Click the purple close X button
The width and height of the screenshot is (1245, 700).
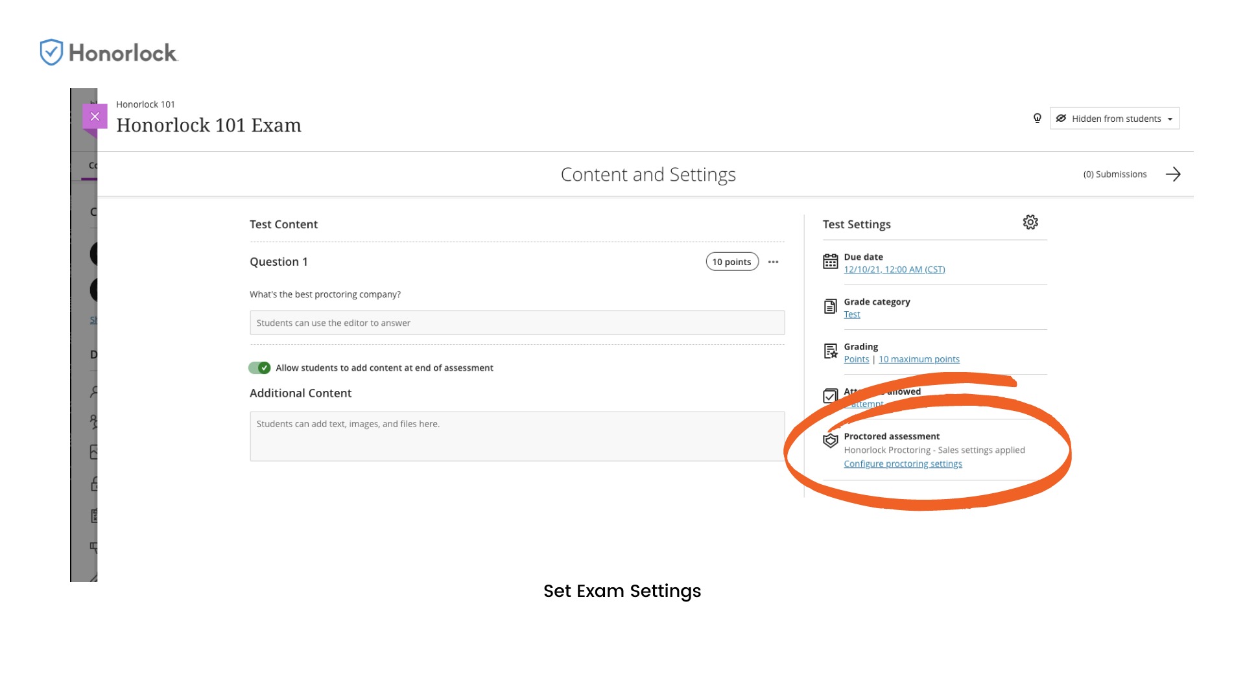click(95, 117)
